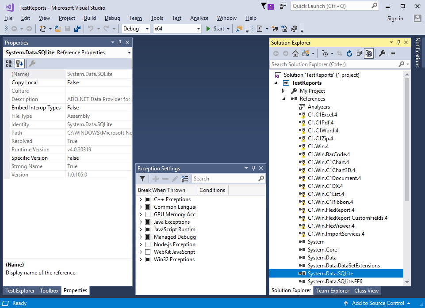Click the Edit Conditions pencil in Exception Settings

[175, 179]
